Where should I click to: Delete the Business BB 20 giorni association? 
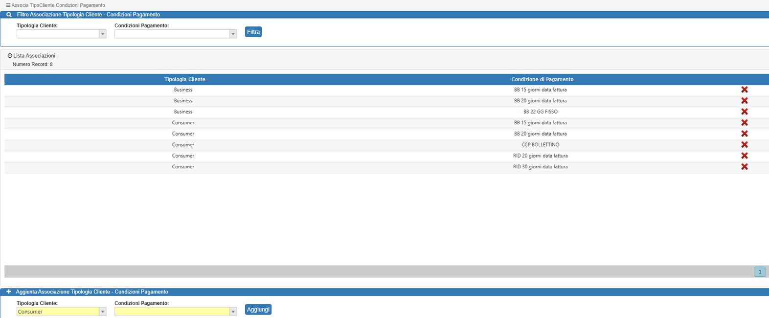744,101
